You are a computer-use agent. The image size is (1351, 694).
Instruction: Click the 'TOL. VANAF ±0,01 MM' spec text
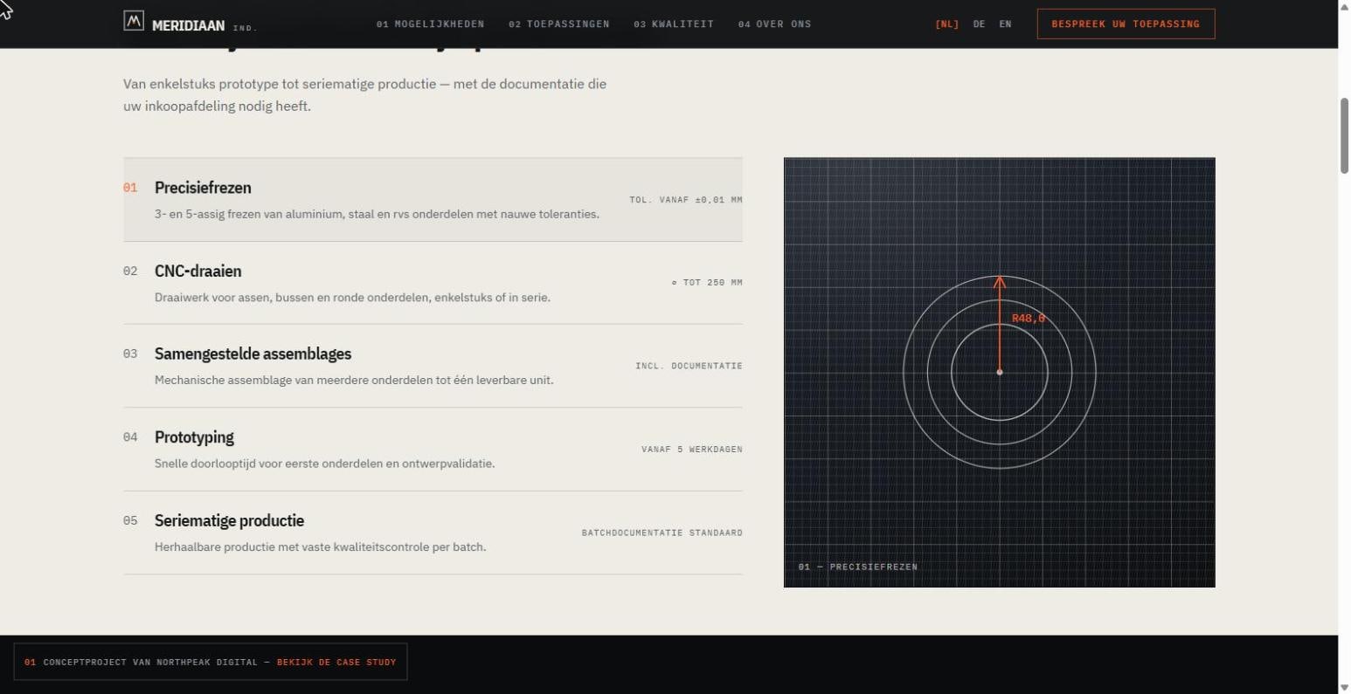(x=686, y=200)
